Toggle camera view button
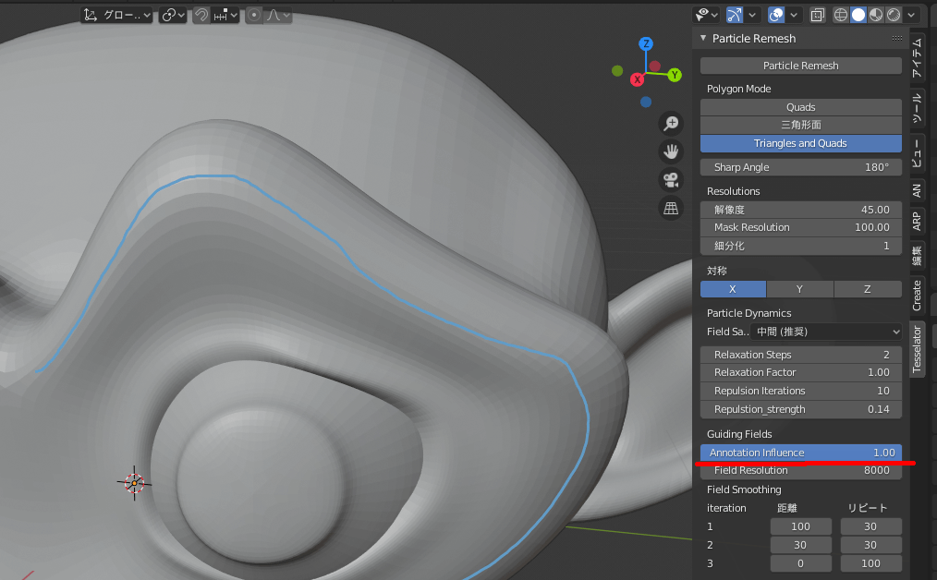The height and width of the screenshot is (580, 937). 671,180
